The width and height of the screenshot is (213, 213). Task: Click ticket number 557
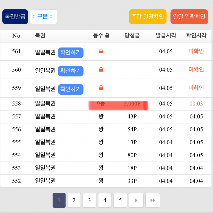click(16, 117)
